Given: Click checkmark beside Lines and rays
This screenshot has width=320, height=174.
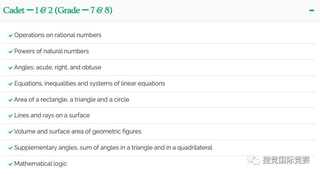Looking at the screenshot, I should [x=11, y=116].
